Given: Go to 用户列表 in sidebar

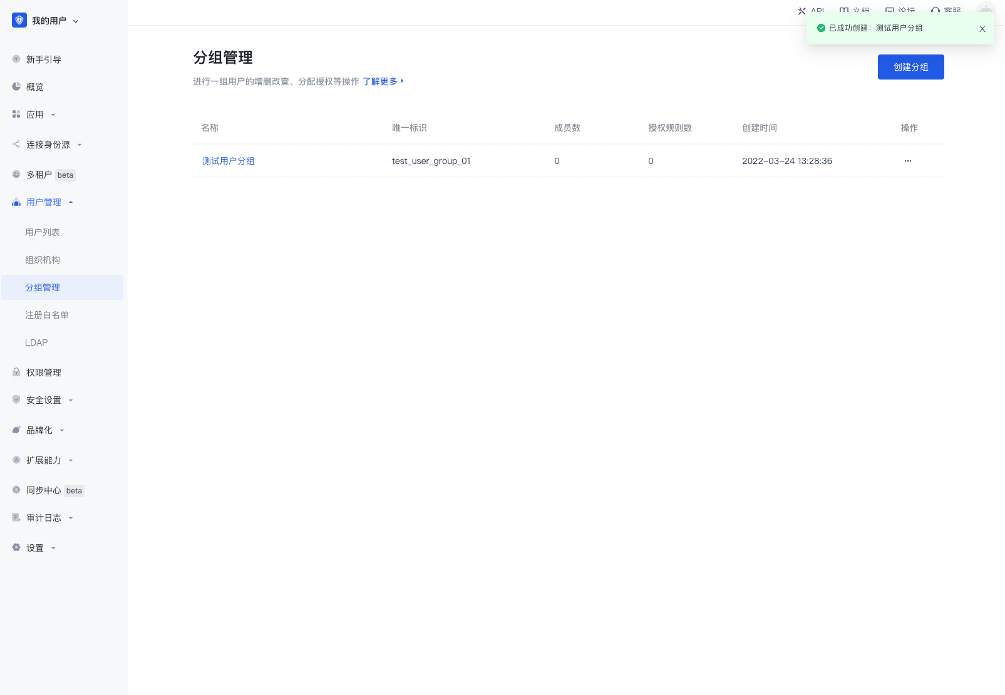Looking at the screenshot, I should (x=43, y=232).
